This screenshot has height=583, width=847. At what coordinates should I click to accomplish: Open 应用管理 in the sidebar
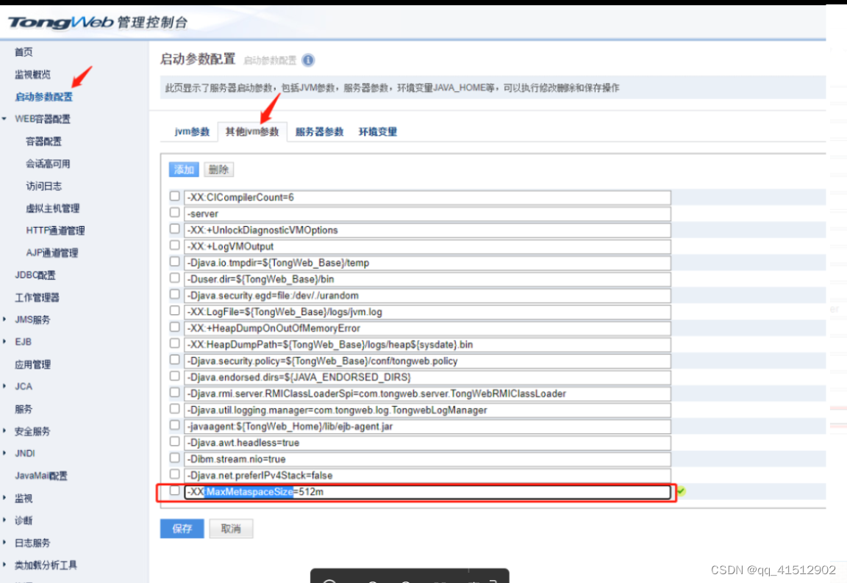point(32,364)
